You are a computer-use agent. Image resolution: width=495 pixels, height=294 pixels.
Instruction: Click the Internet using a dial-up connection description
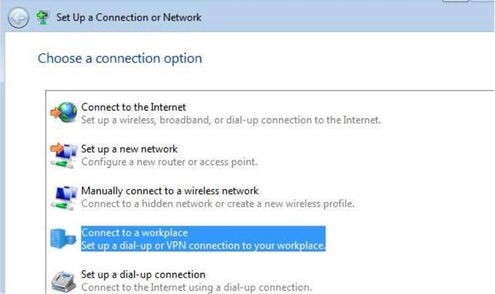(x=194, y=287)
